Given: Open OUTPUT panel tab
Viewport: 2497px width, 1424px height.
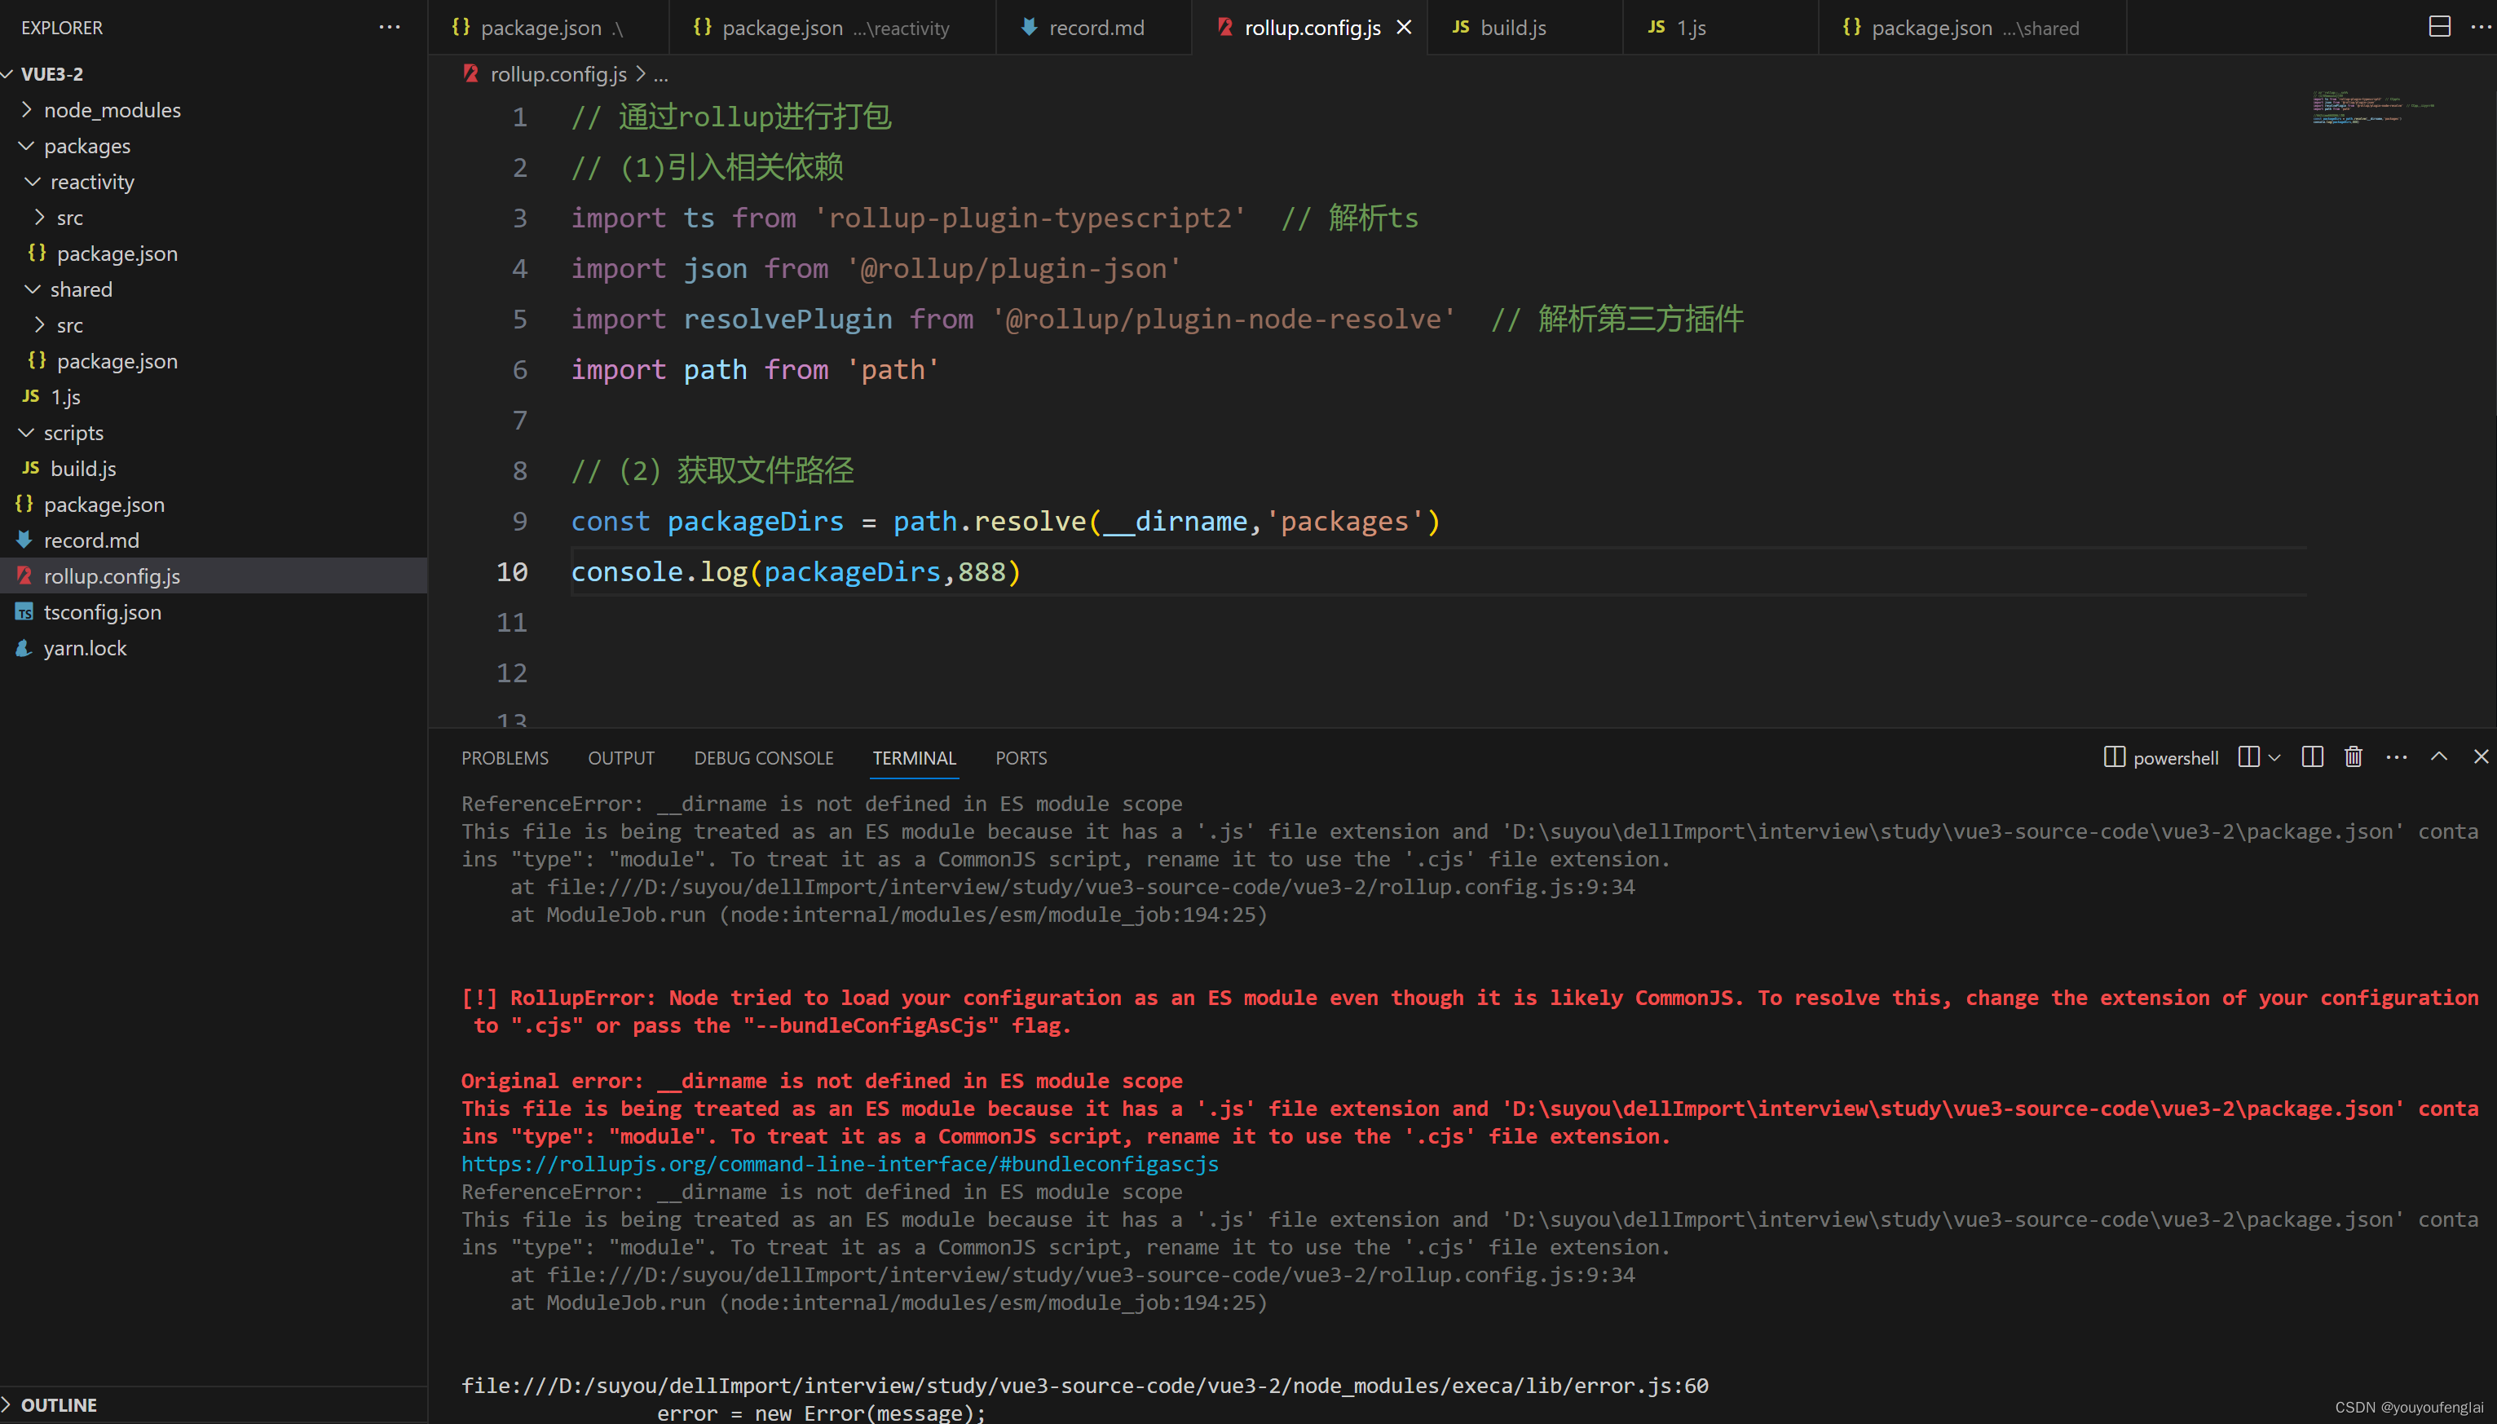Looking at the screenshot, I should [x=621, y=758].
